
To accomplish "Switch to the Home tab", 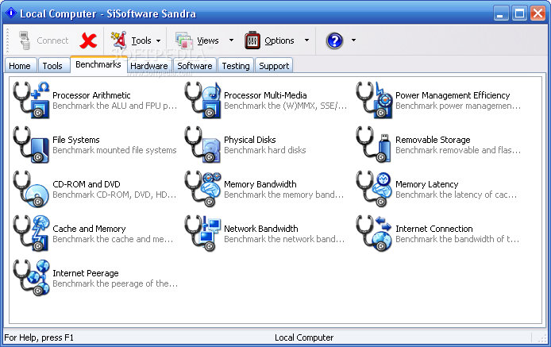I will (x=20, y=66).
